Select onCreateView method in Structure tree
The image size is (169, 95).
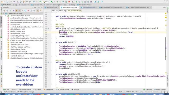[x=27, y=22]
